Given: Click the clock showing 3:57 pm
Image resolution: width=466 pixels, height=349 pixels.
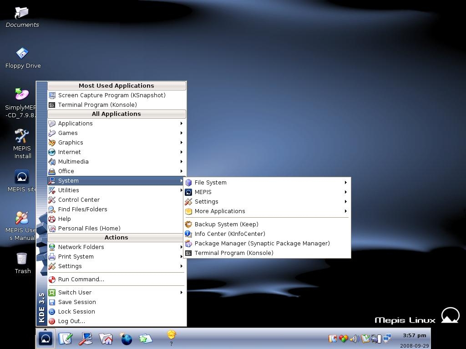Looking at the screenshot, I should pyautogui.click(x=414, y=335).
